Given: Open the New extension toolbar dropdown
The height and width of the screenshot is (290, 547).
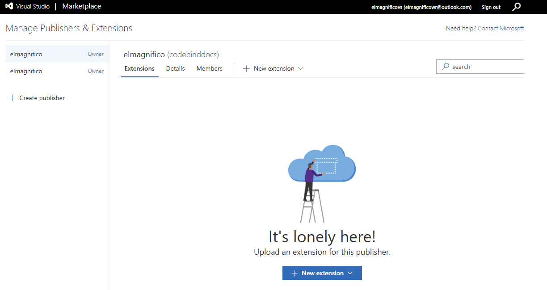Looking at the screenshot, I should (273, 68).
